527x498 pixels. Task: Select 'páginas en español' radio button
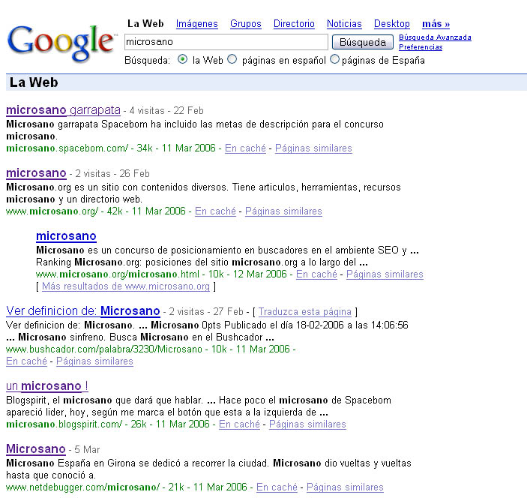[x=232, y=59]
